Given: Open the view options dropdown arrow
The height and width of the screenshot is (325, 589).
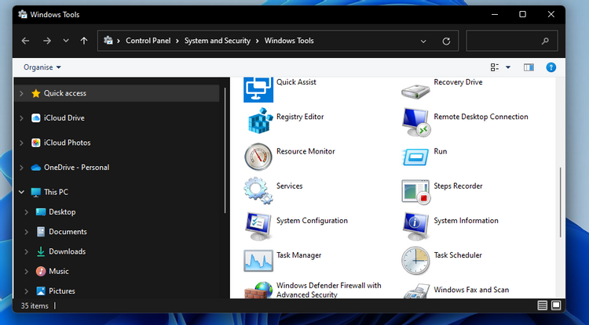Looking at the screenshot, I should click(x=508, y=67).
